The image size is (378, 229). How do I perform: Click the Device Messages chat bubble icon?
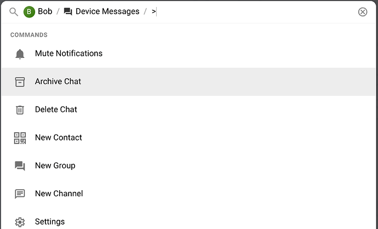click(x=68, y=11)
